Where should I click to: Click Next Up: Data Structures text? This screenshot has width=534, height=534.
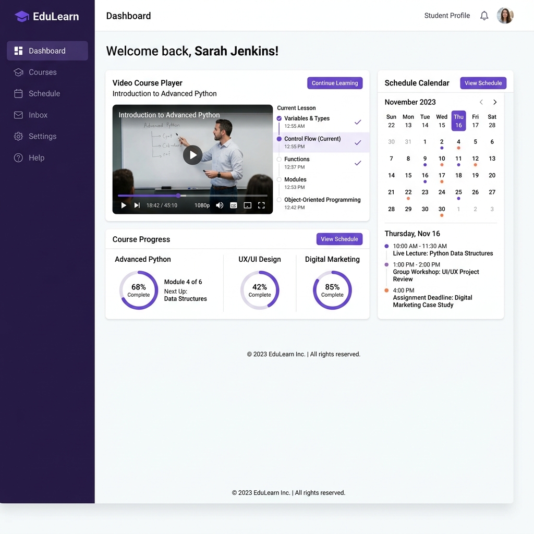185,295
